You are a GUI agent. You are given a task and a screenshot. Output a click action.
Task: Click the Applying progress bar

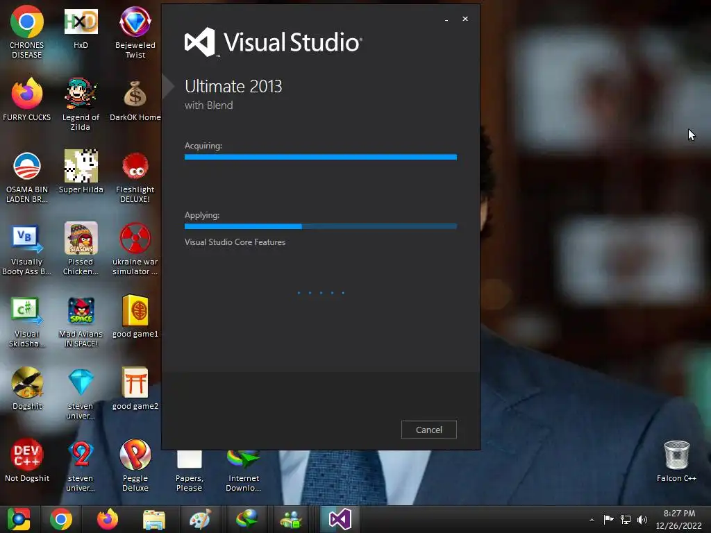coord(321,226)
